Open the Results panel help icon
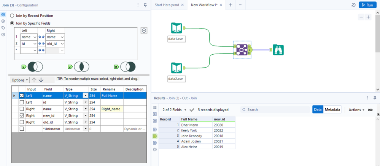 click(x=155, y=150)
